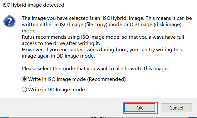
Task: Click the line "written either in ISO Image"
Action: click(x=102, y=25)
